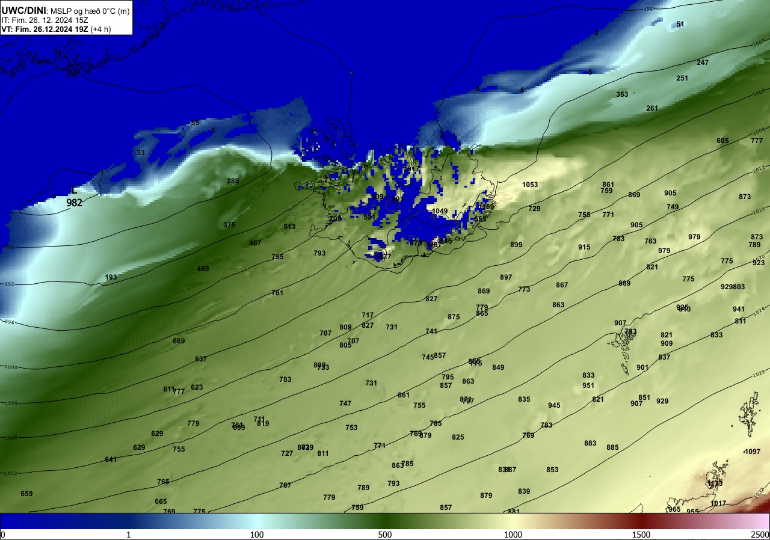Screen dimensions: 770x540
Task: Click the value 899
Action: coord(516,245)
